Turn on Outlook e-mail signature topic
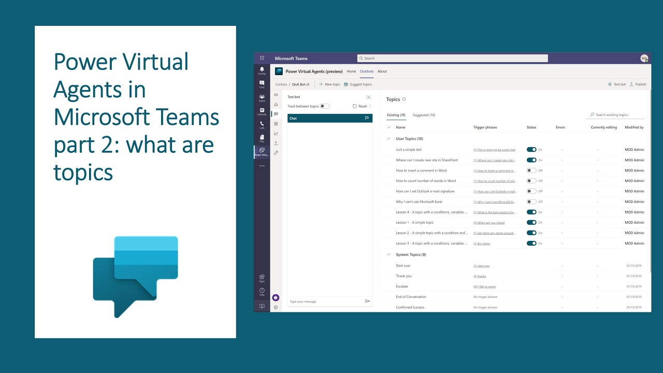This screenshot has width=663, height=373. (531, 191)
